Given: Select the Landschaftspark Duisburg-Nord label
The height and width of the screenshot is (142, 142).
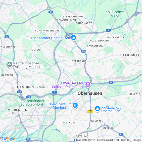Looking at the screenshot, I should click(x=32, y=103).
